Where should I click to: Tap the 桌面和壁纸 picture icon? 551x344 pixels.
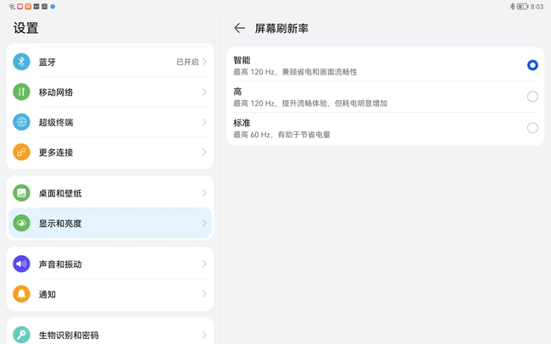(x=21, y=193)
